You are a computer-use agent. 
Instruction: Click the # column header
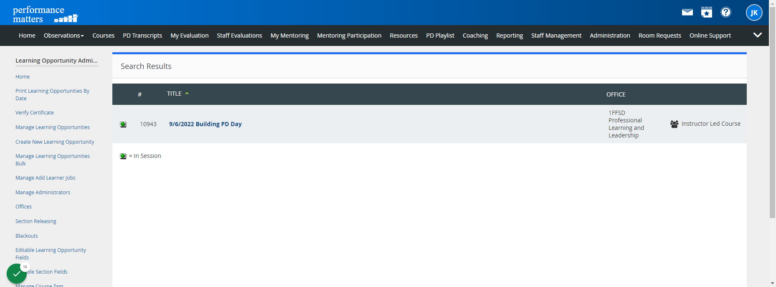[140, 94]
